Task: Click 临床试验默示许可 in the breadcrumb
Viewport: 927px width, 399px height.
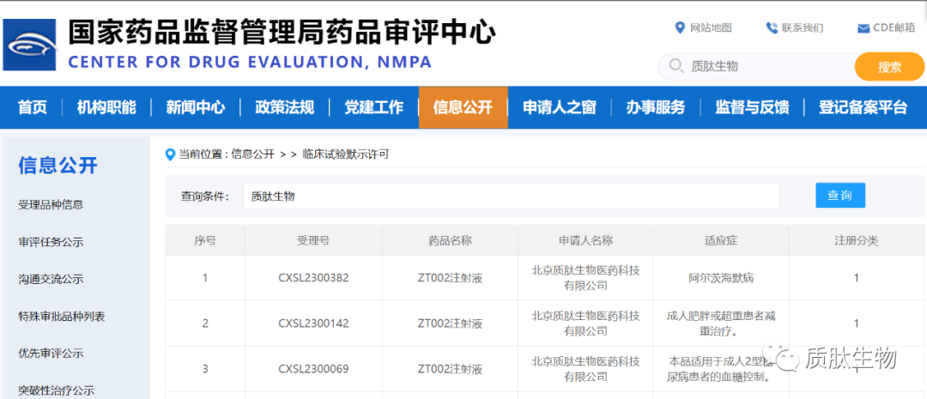Action: point(346,154)
